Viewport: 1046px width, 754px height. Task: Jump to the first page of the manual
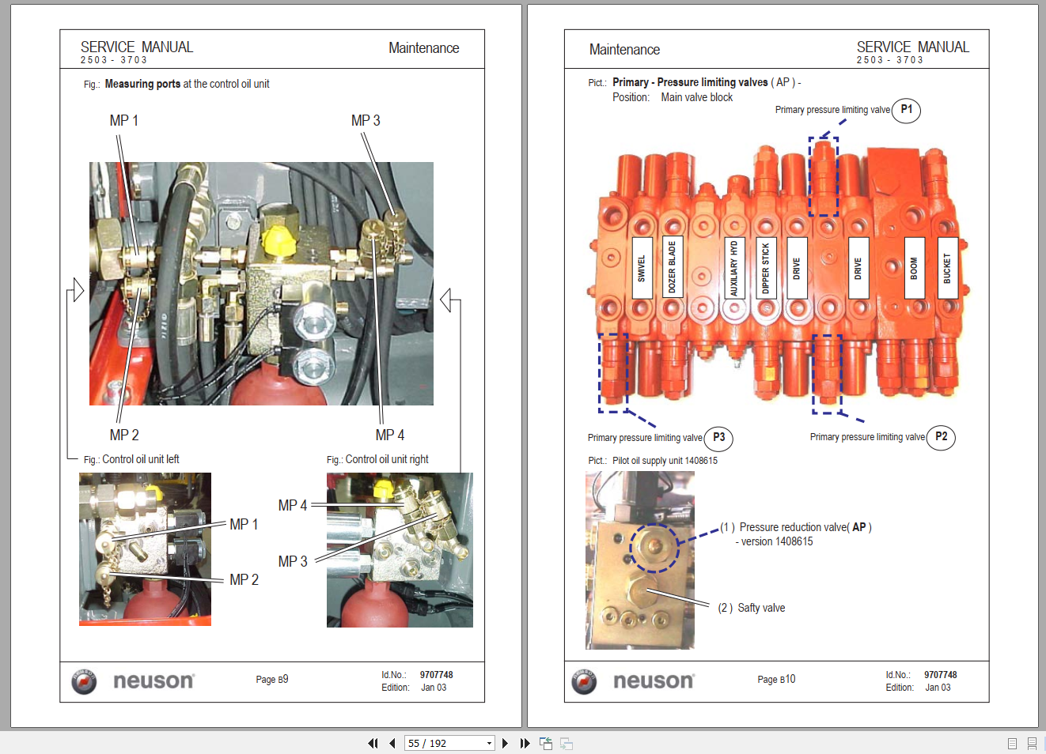(x=373, y=743)
